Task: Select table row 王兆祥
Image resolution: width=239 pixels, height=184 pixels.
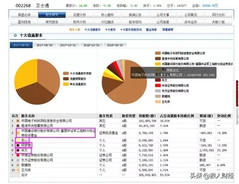Action: tap(122, 170)
